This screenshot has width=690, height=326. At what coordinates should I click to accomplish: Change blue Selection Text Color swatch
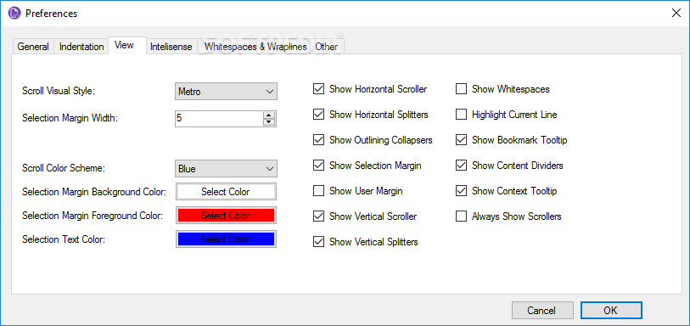[x=227, y=239]
